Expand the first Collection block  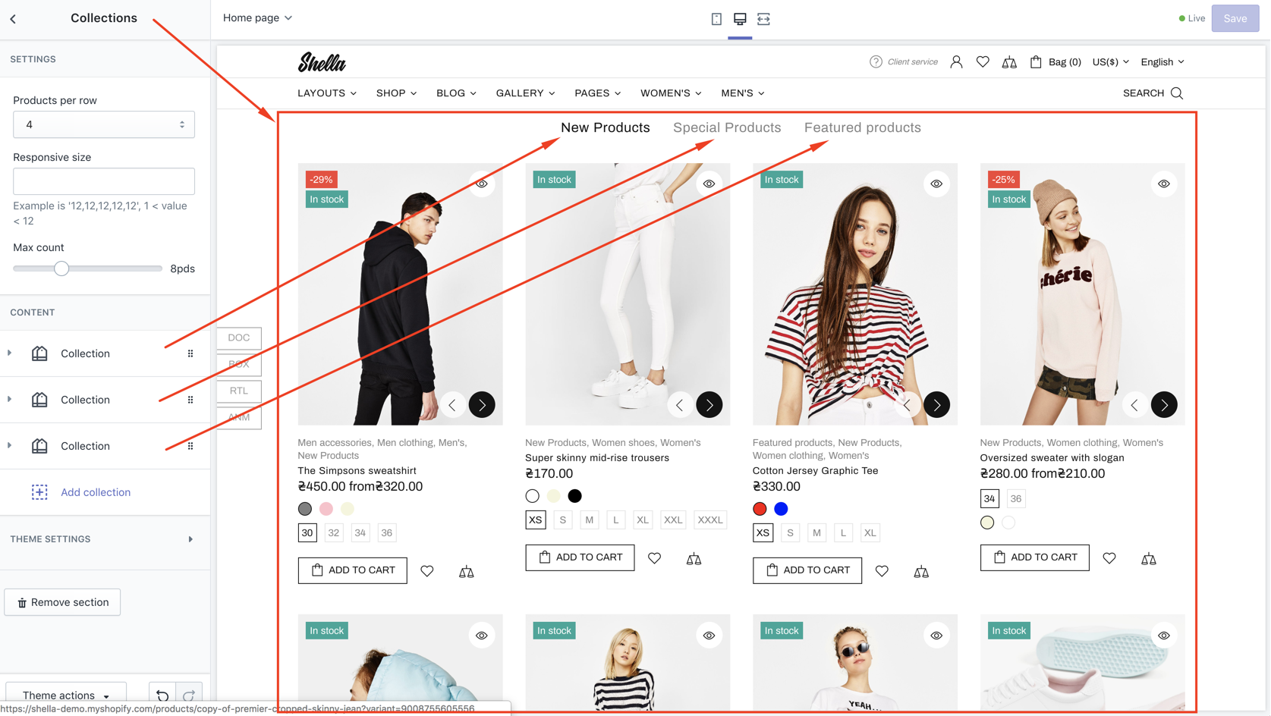10,353
